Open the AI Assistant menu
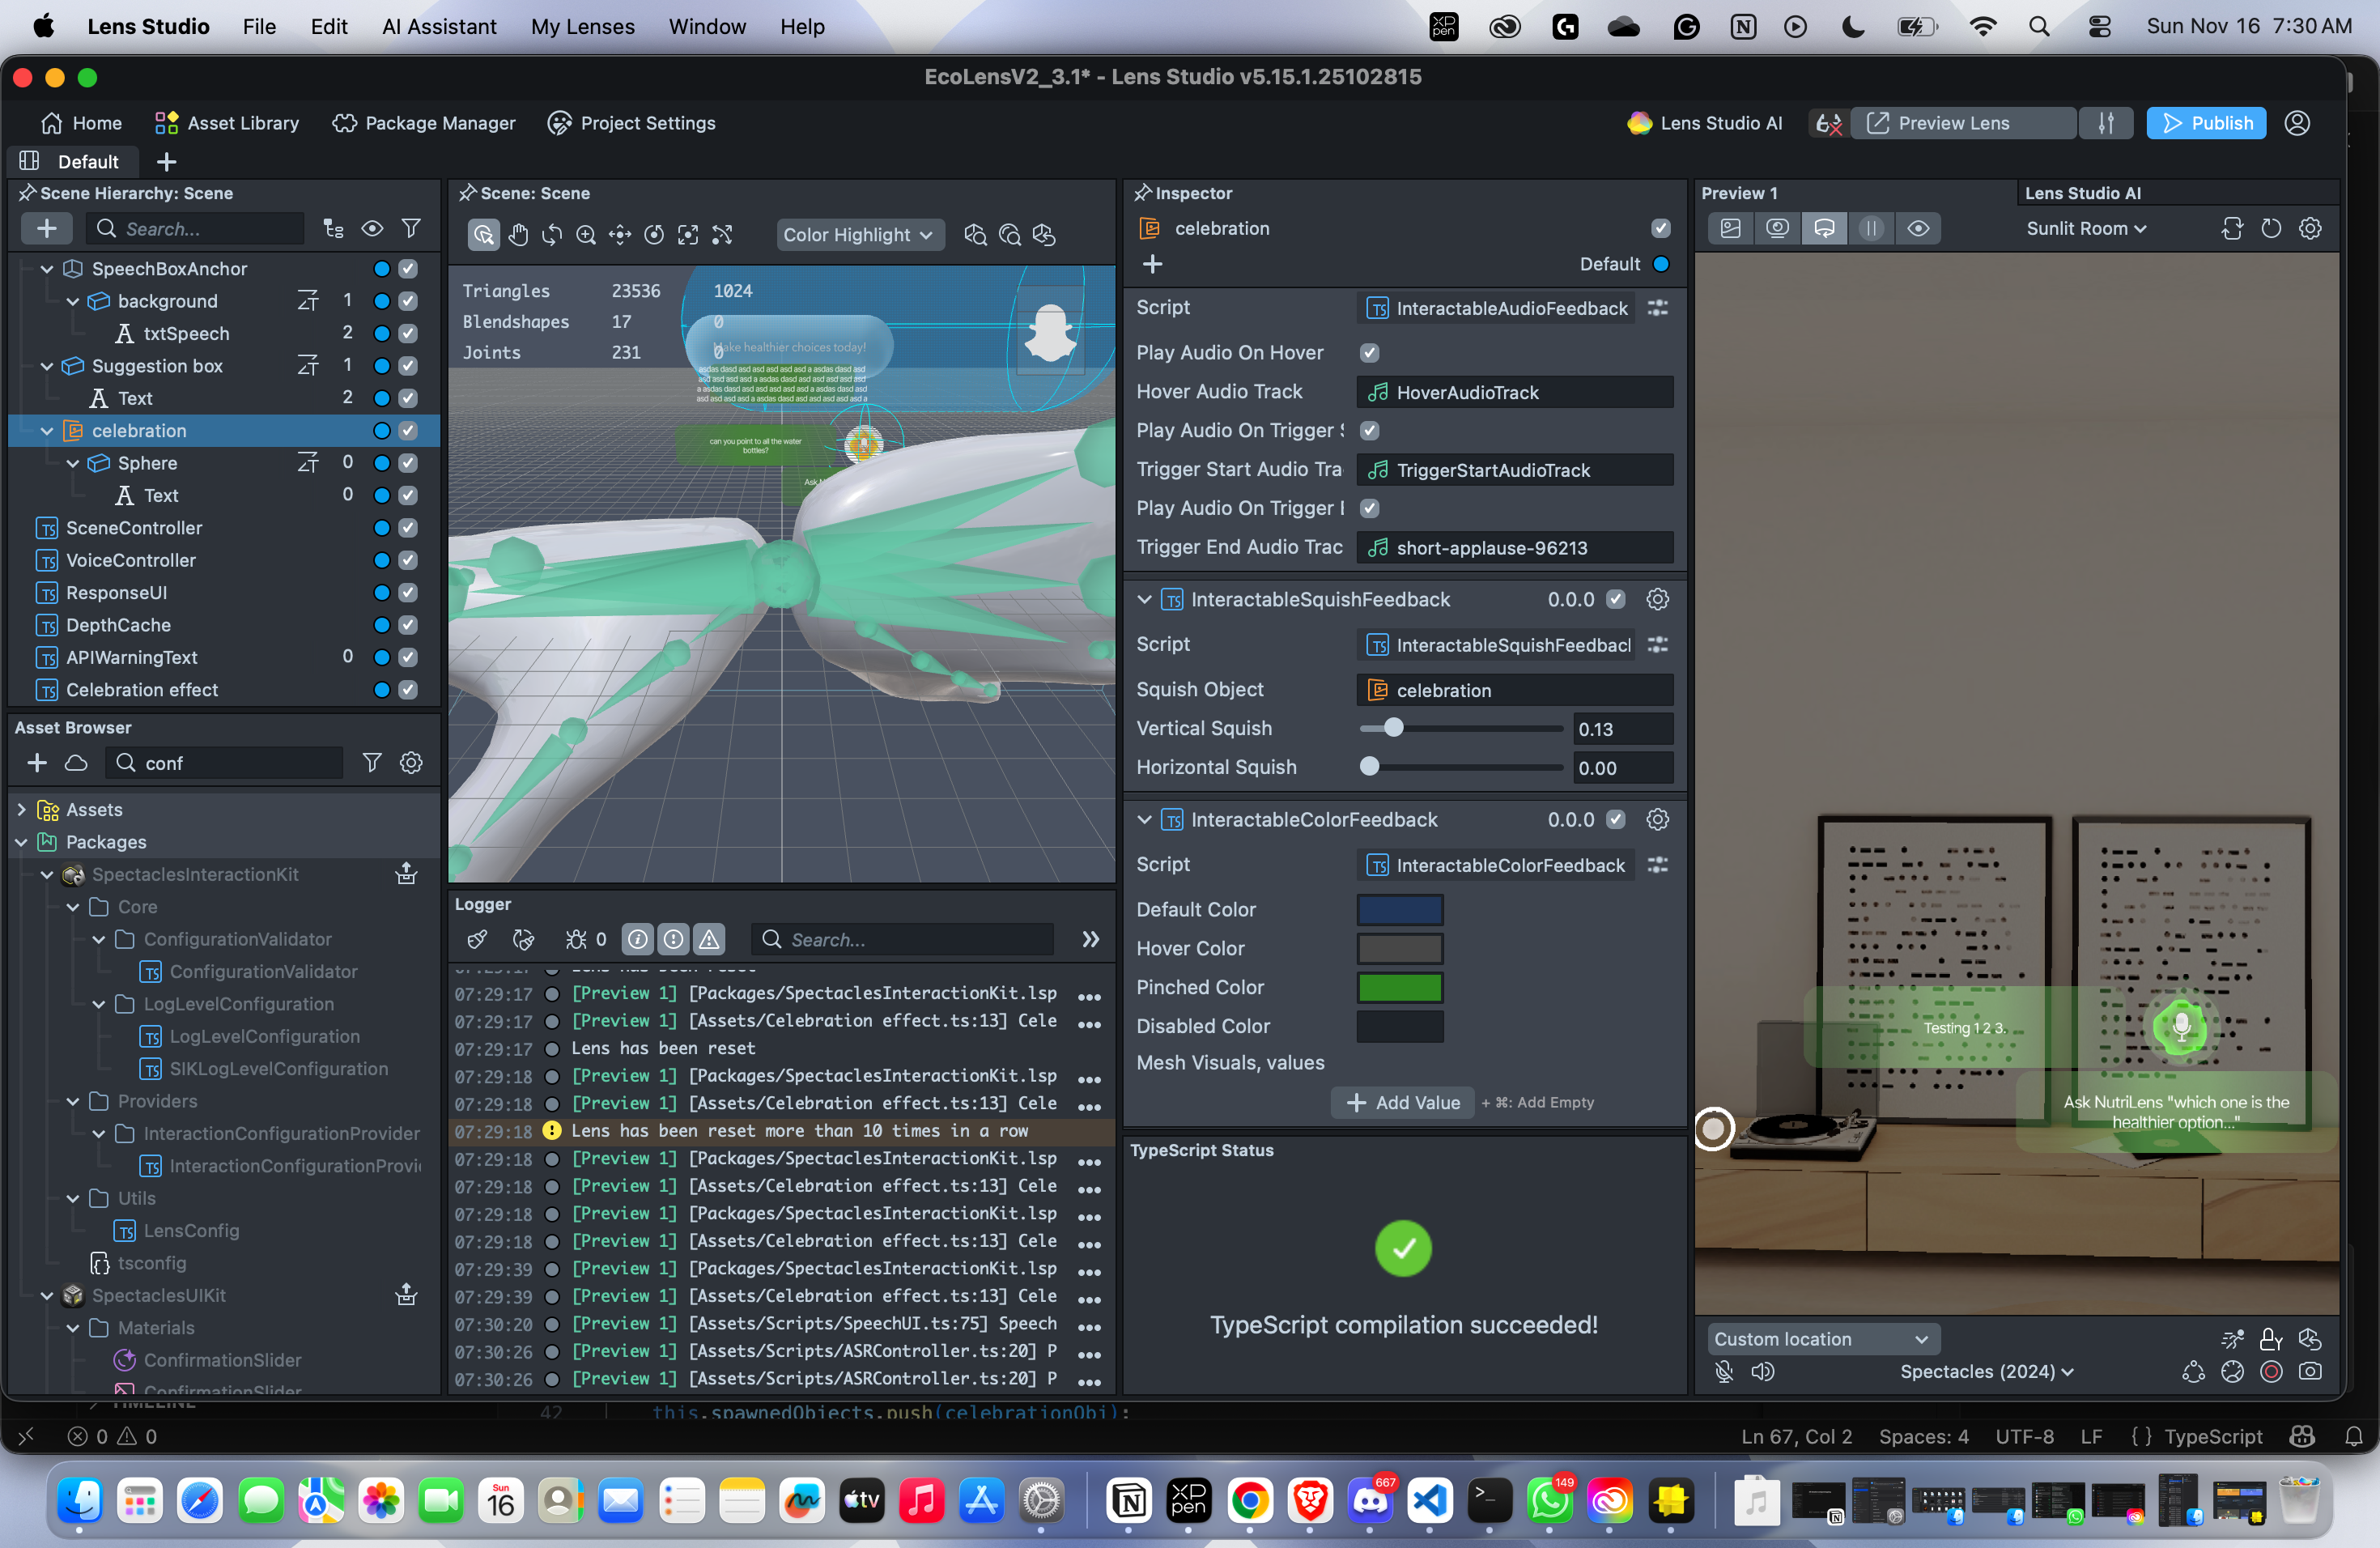This screenshot has width=2380, height=1548. coord(439,27)
